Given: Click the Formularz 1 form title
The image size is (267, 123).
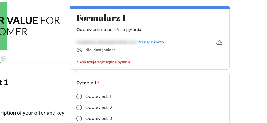Looking at the screenshot, I should pyautogui.click(x=101, y=18).
